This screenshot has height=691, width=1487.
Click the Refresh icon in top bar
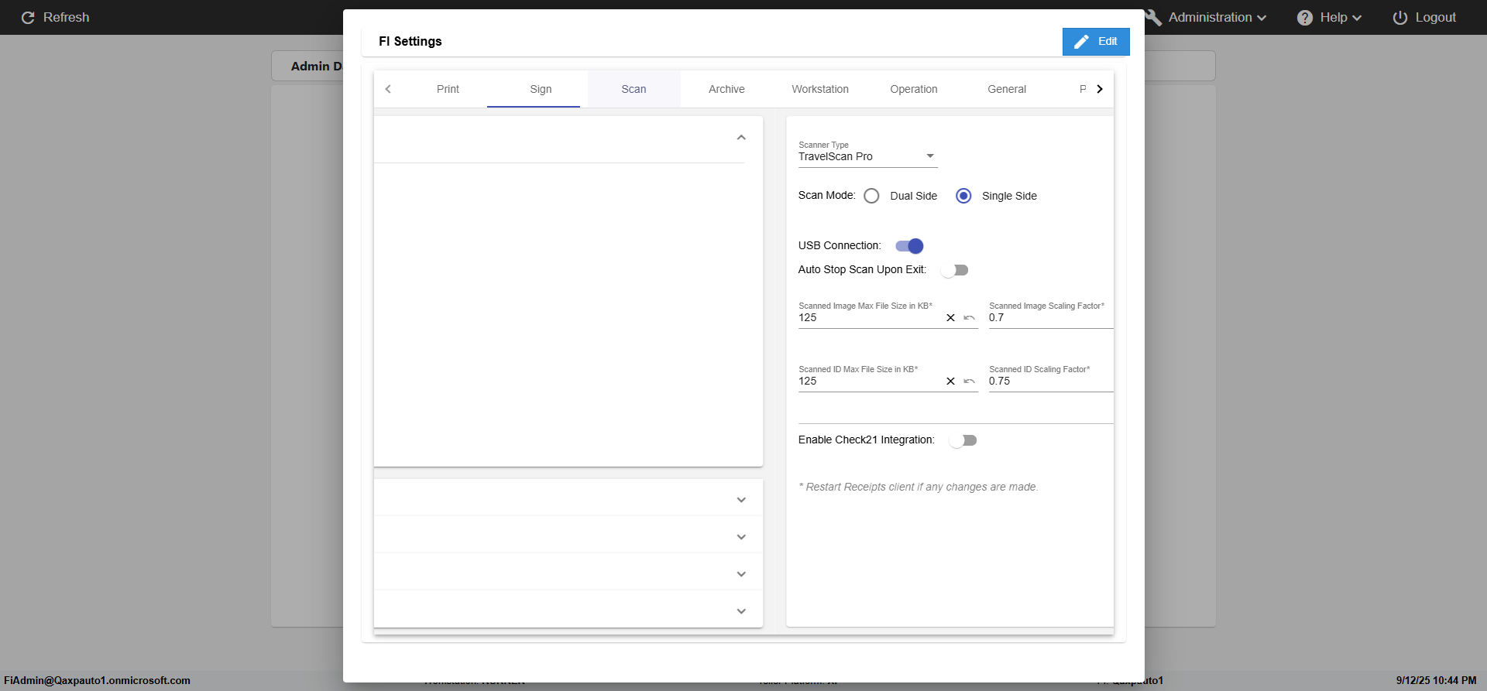click(28, 18)
